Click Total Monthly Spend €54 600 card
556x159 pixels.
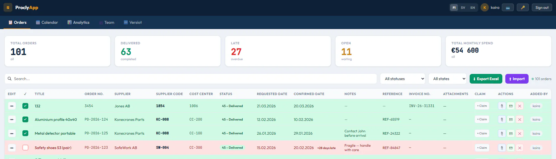click(499, 51)
